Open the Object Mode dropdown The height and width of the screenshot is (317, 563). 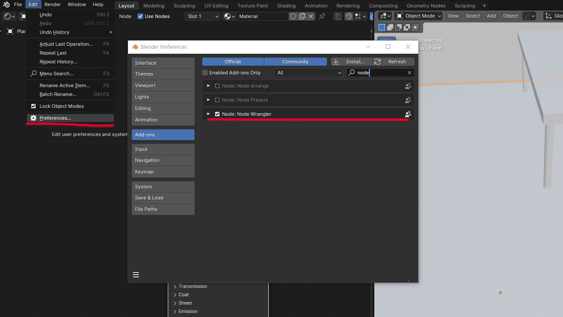pos(418,16)
